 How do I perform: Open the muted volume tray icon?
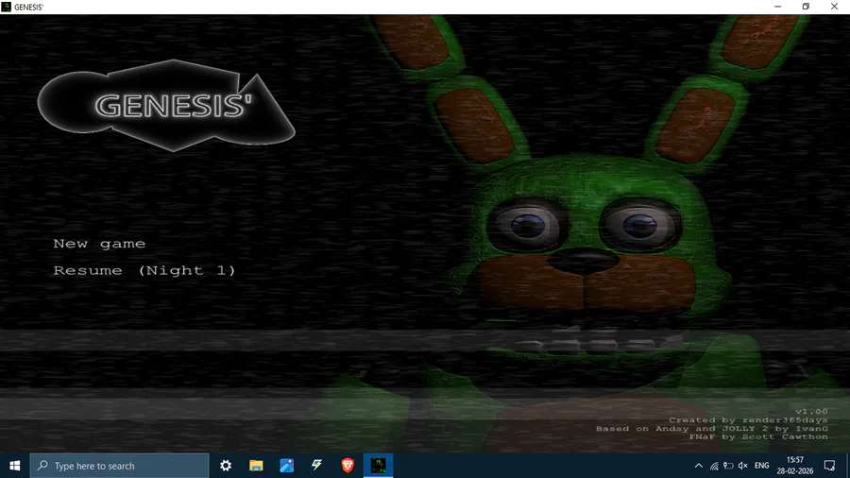coord(743,466)
